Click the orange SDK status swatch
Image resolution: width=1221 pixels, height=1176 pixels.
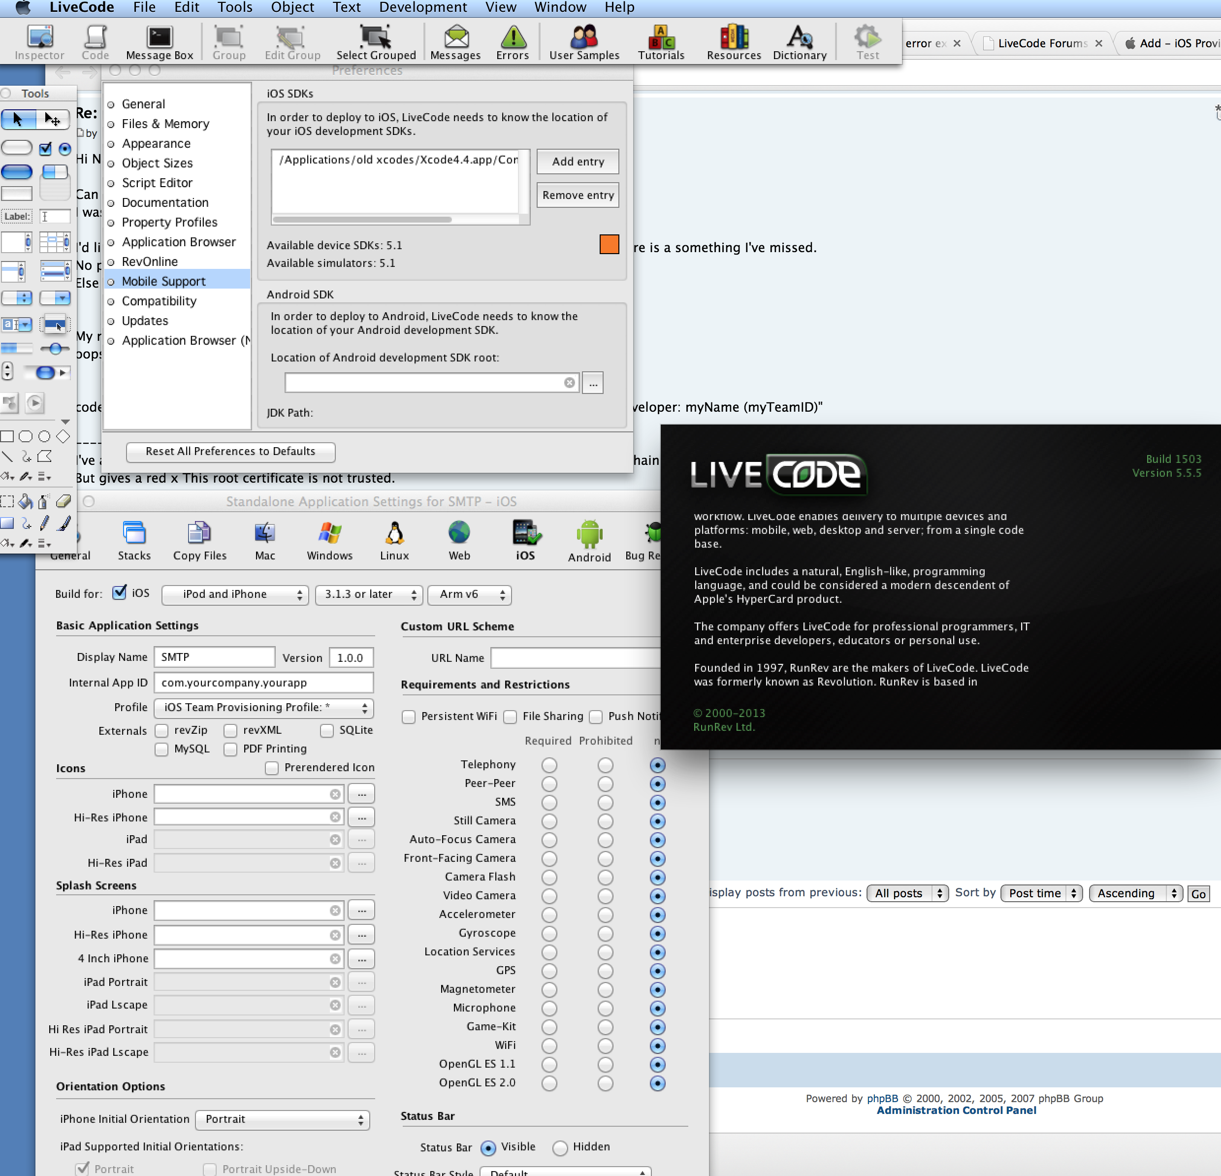tap(609, 244)
